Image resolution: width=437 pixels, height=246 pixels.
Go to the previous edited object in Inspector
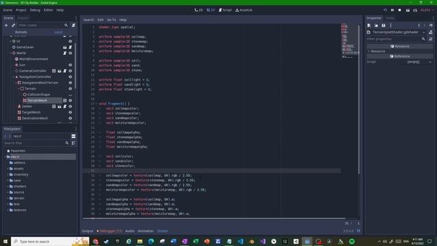pyautogui.click(x=419, y=25)
